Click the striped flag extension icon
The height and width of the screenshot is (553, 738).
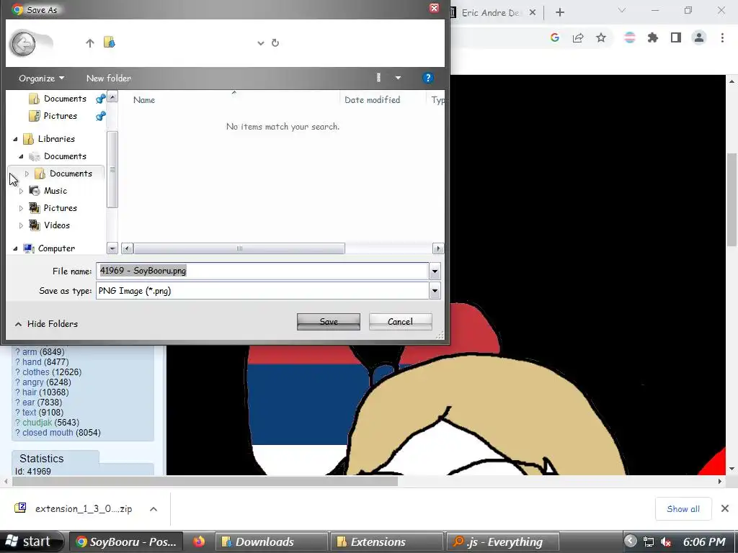coord(630,37)
